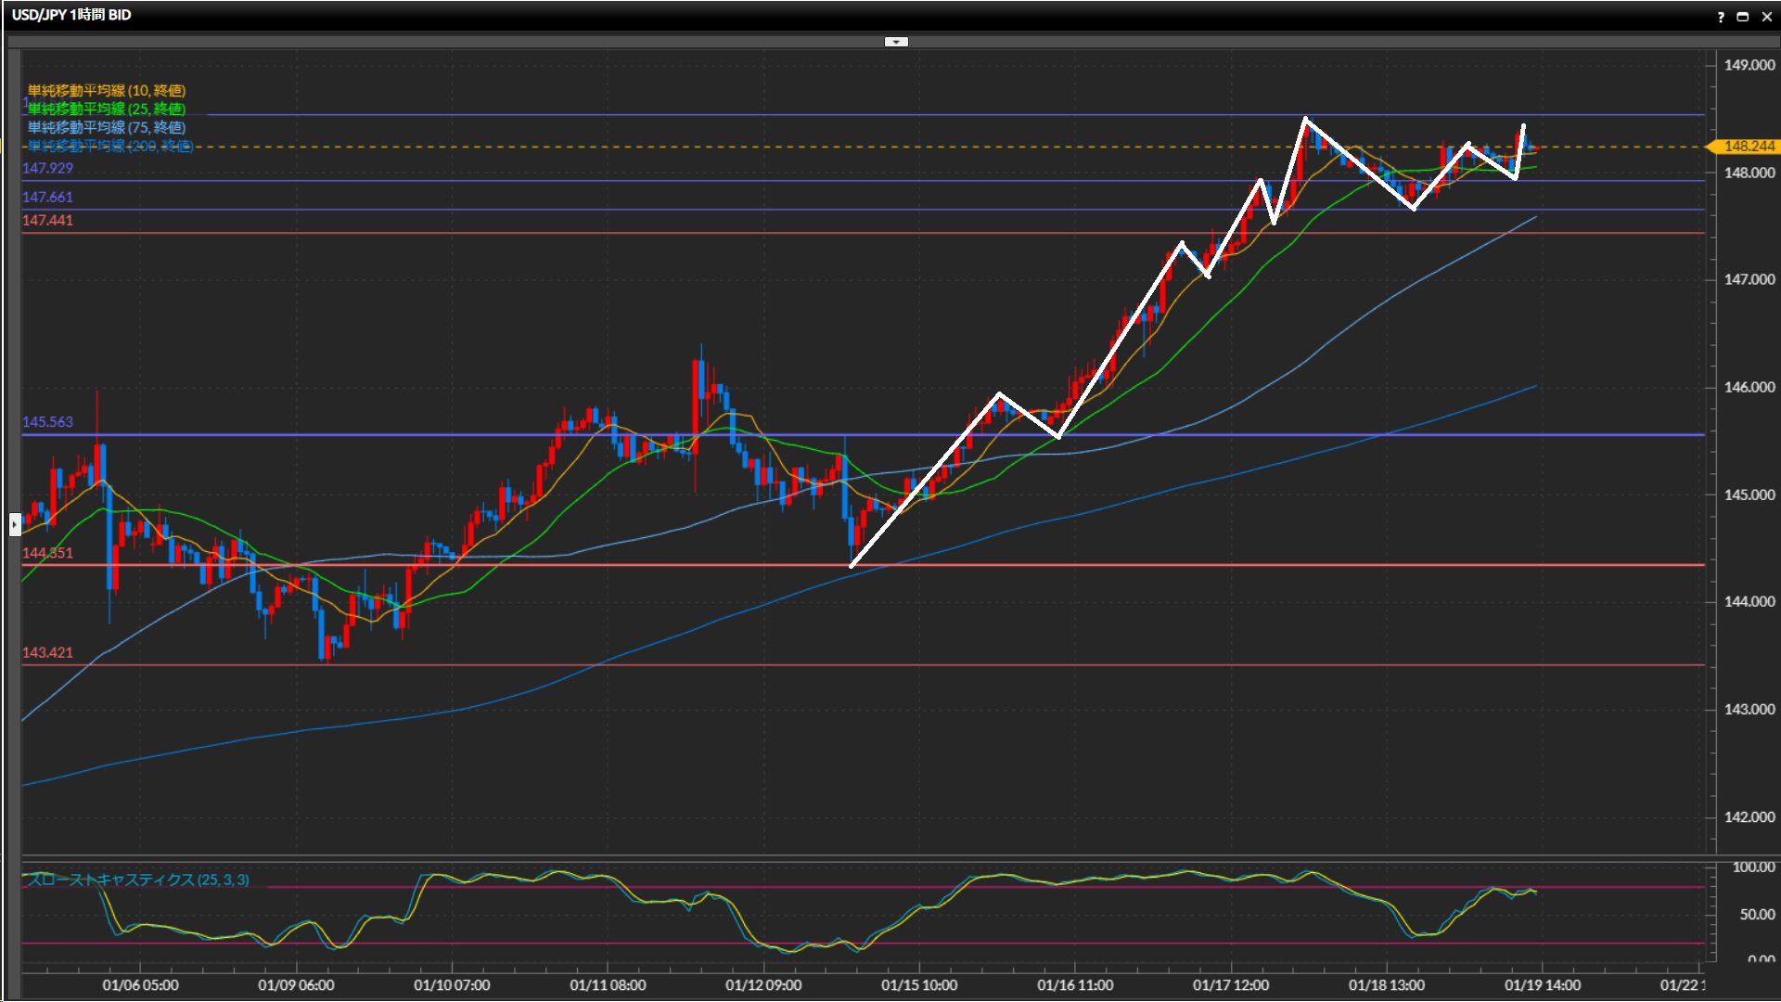Viewport: 1781px width, 1002px height.
Task: Select the 10-period moving average label
Action: pyautogui.click(x=106, y=90)
